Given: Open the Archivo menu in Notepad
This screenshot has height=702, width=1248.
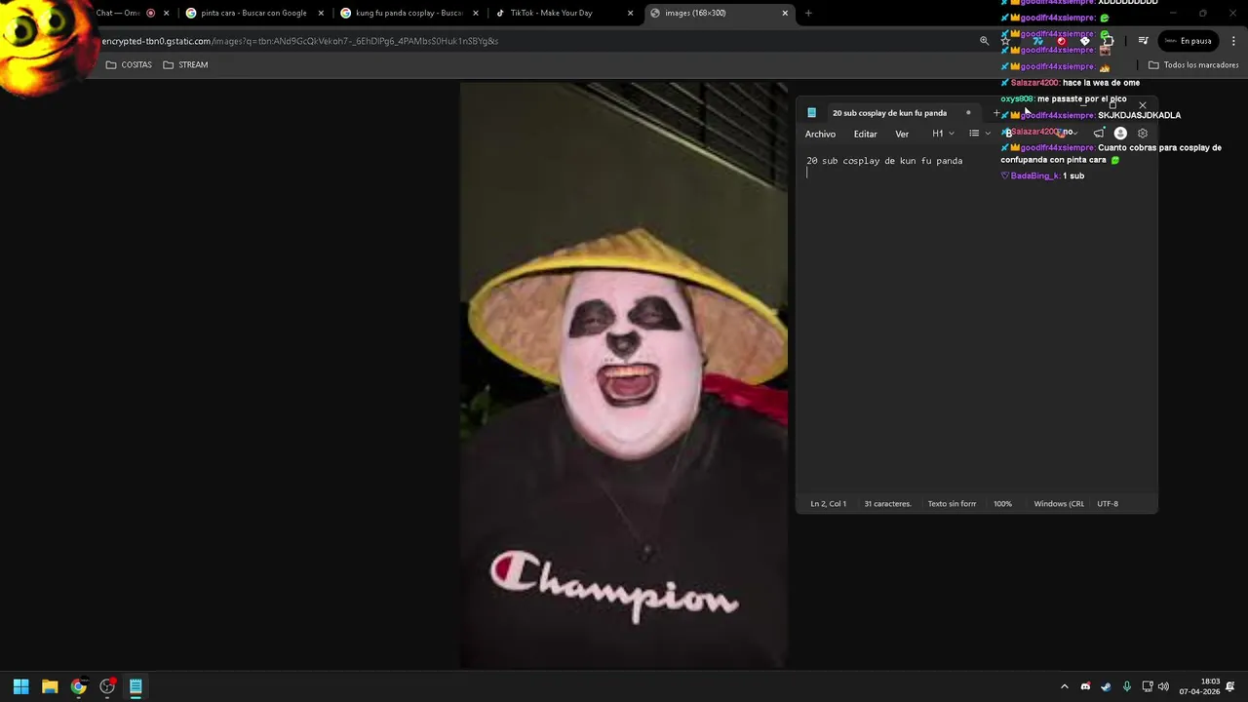Looking at the screenshot, I should click(820, 134).
